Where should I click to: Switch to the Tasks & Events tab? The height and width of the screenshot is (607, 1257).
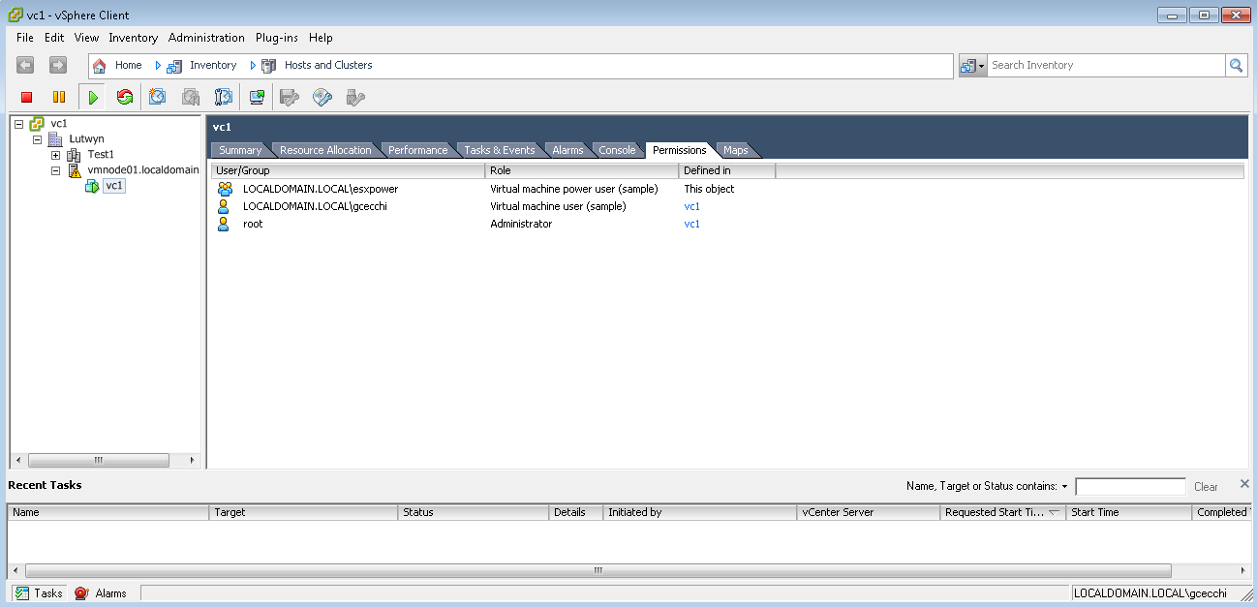pyautogui.click(x=500, y=150)
